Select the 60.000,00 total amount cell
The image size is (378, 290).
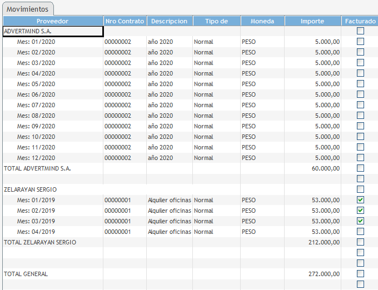point(324,168)
